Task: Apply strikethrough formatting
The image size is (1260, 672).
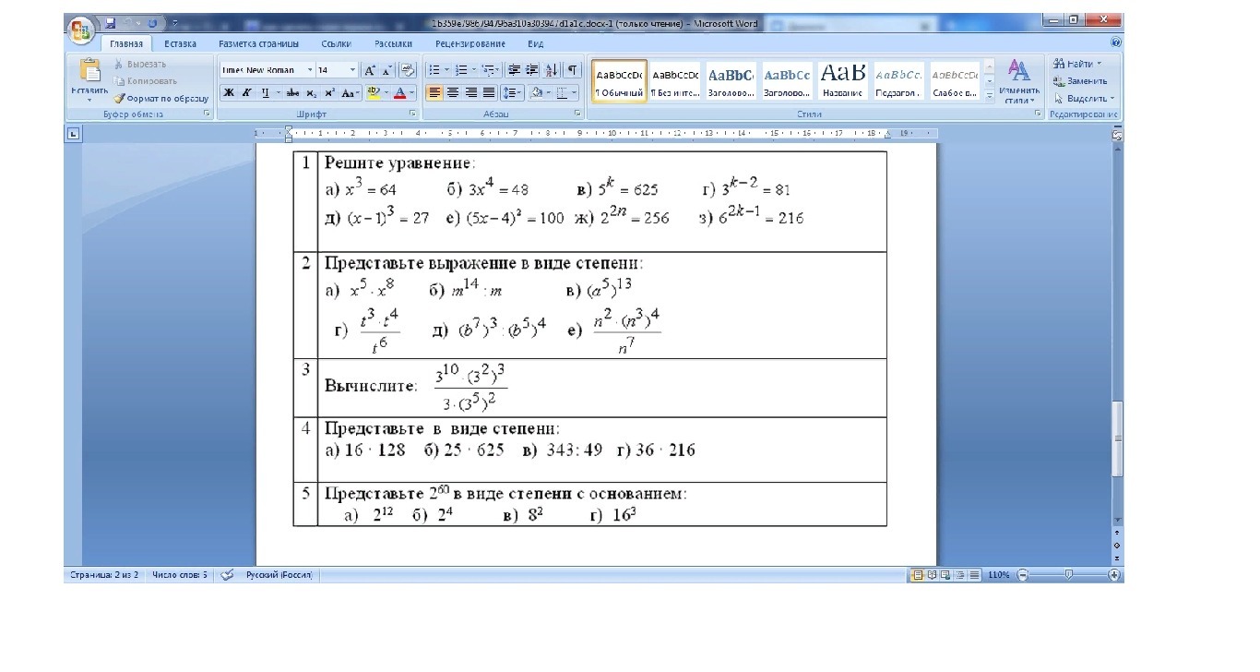Action: pos(292,93)
